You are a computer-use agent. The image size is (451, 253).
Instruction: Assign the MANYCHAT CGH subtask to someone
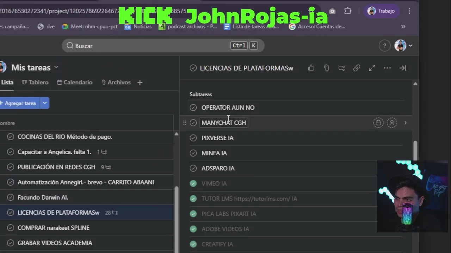point(392,123)
